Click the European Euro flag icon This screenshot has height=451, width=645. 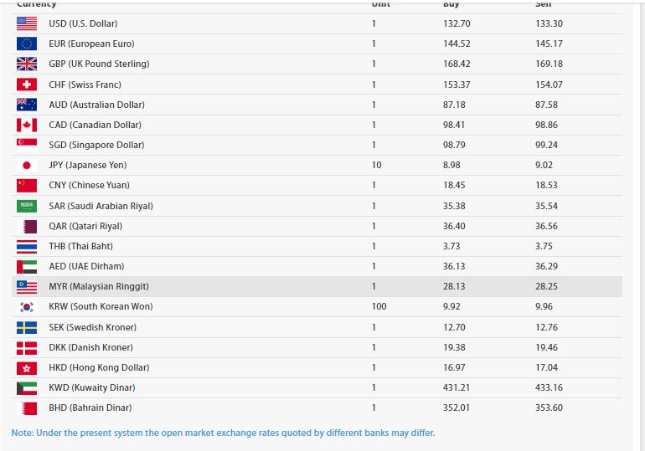coord(27,44)
